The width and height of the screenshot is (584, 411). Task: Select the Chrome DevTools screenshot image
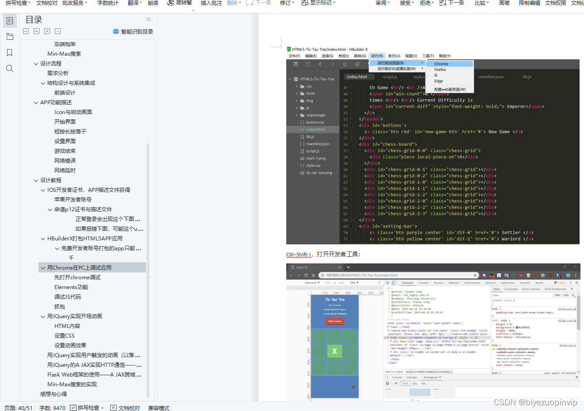(x=433, y=332)
